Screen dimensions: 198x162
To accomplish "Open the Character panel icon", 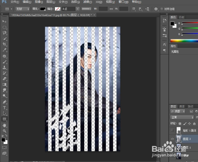I will 165,44.
